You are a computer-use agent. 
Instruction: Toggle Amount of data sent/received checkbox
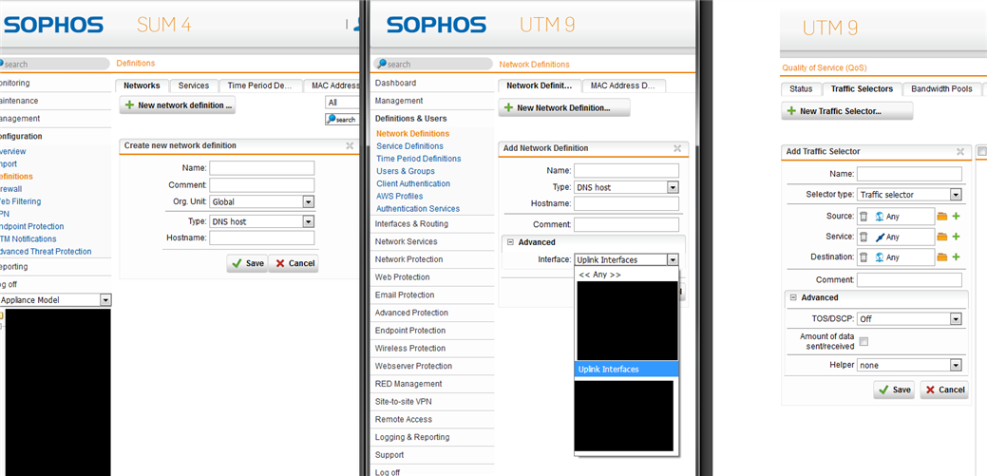[x=864, y=341]
